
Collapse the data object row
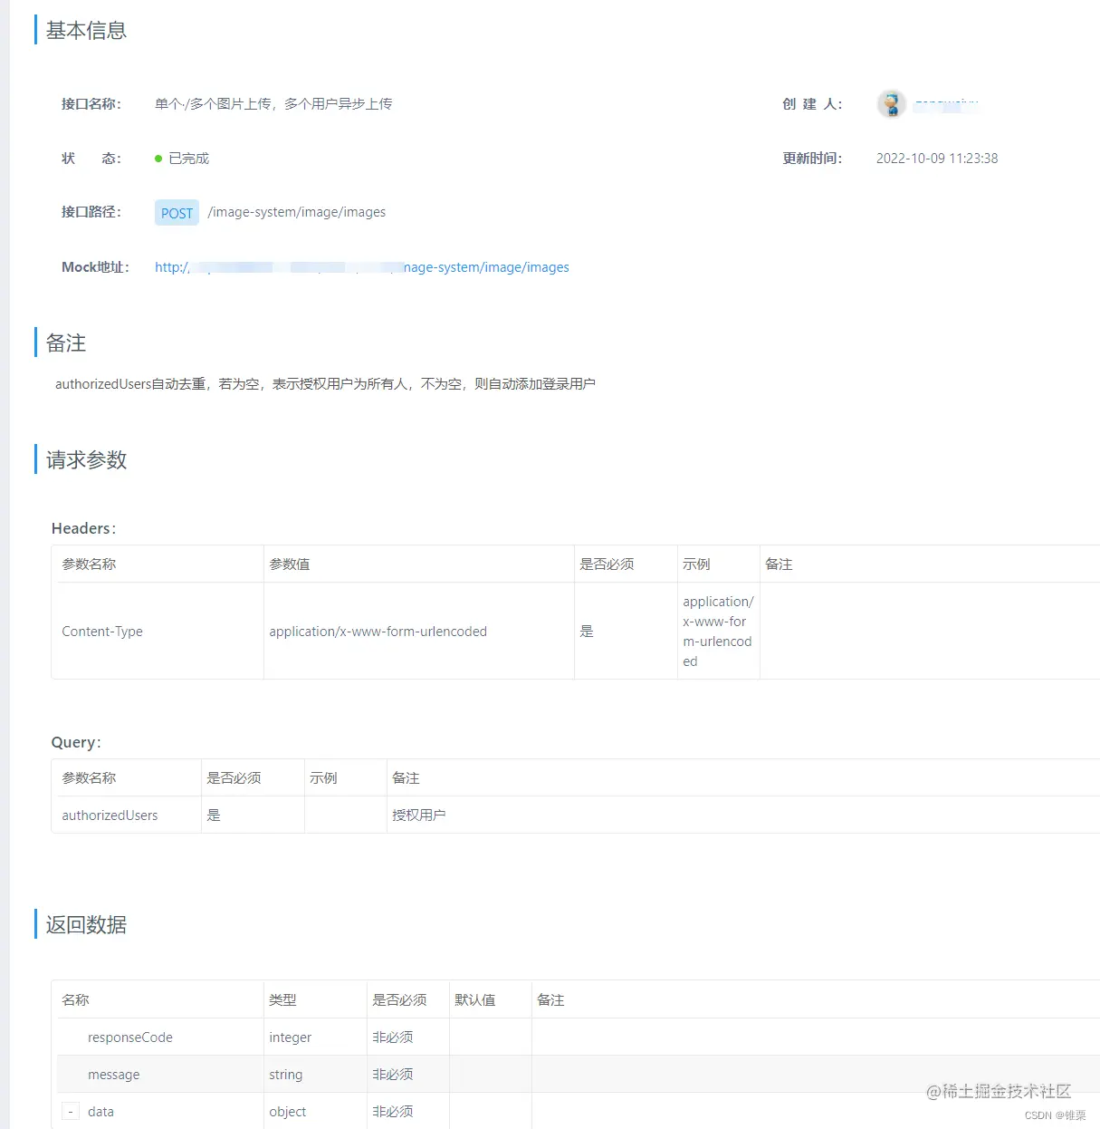[x=70, y=1111]
